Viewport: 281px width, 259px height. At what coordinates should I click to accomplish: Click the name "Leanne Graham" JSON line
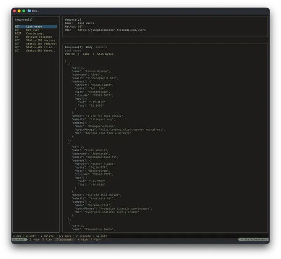[x=91, y=71]
